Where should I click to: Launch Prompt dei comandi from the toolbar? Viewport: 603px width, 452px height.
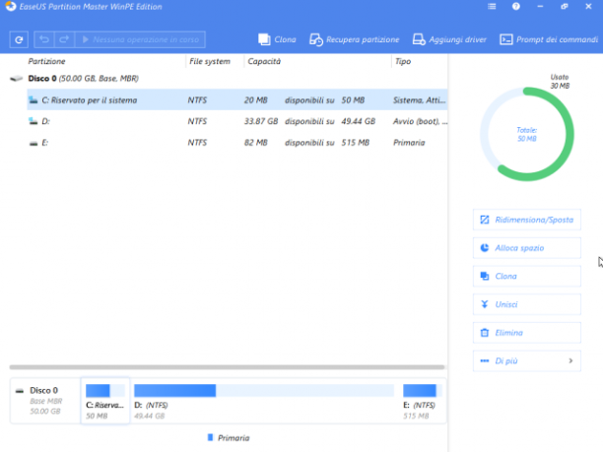[x=549, y=39]
